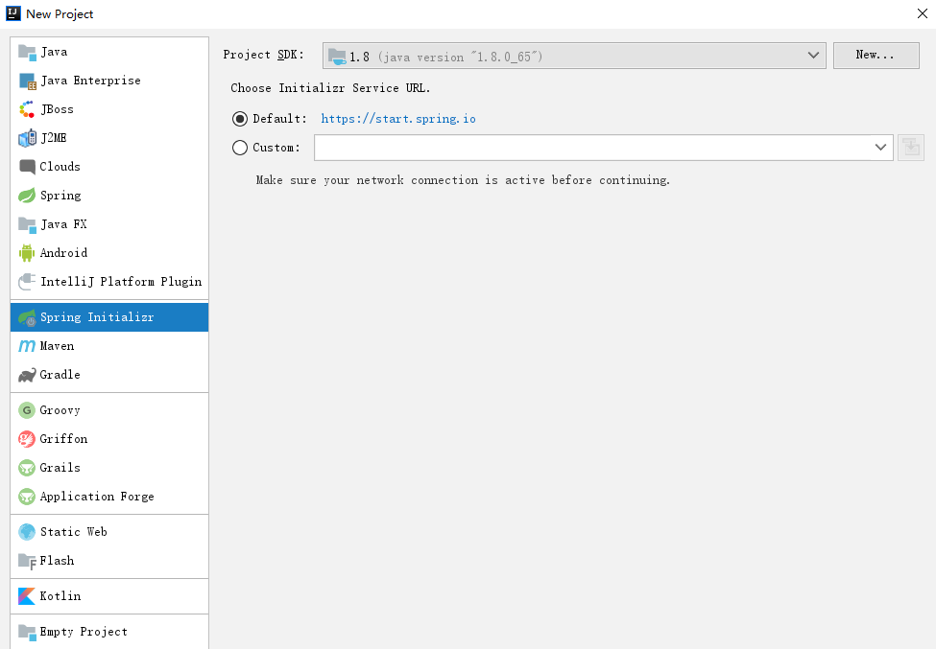
Task: Click the Griffon red icon
Action: [27, 439]
